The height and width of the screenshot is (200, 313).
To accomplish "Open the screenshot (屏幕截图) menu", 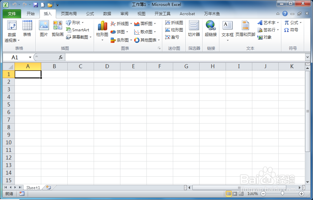I will pyautogui.click(x=78, y=37).
